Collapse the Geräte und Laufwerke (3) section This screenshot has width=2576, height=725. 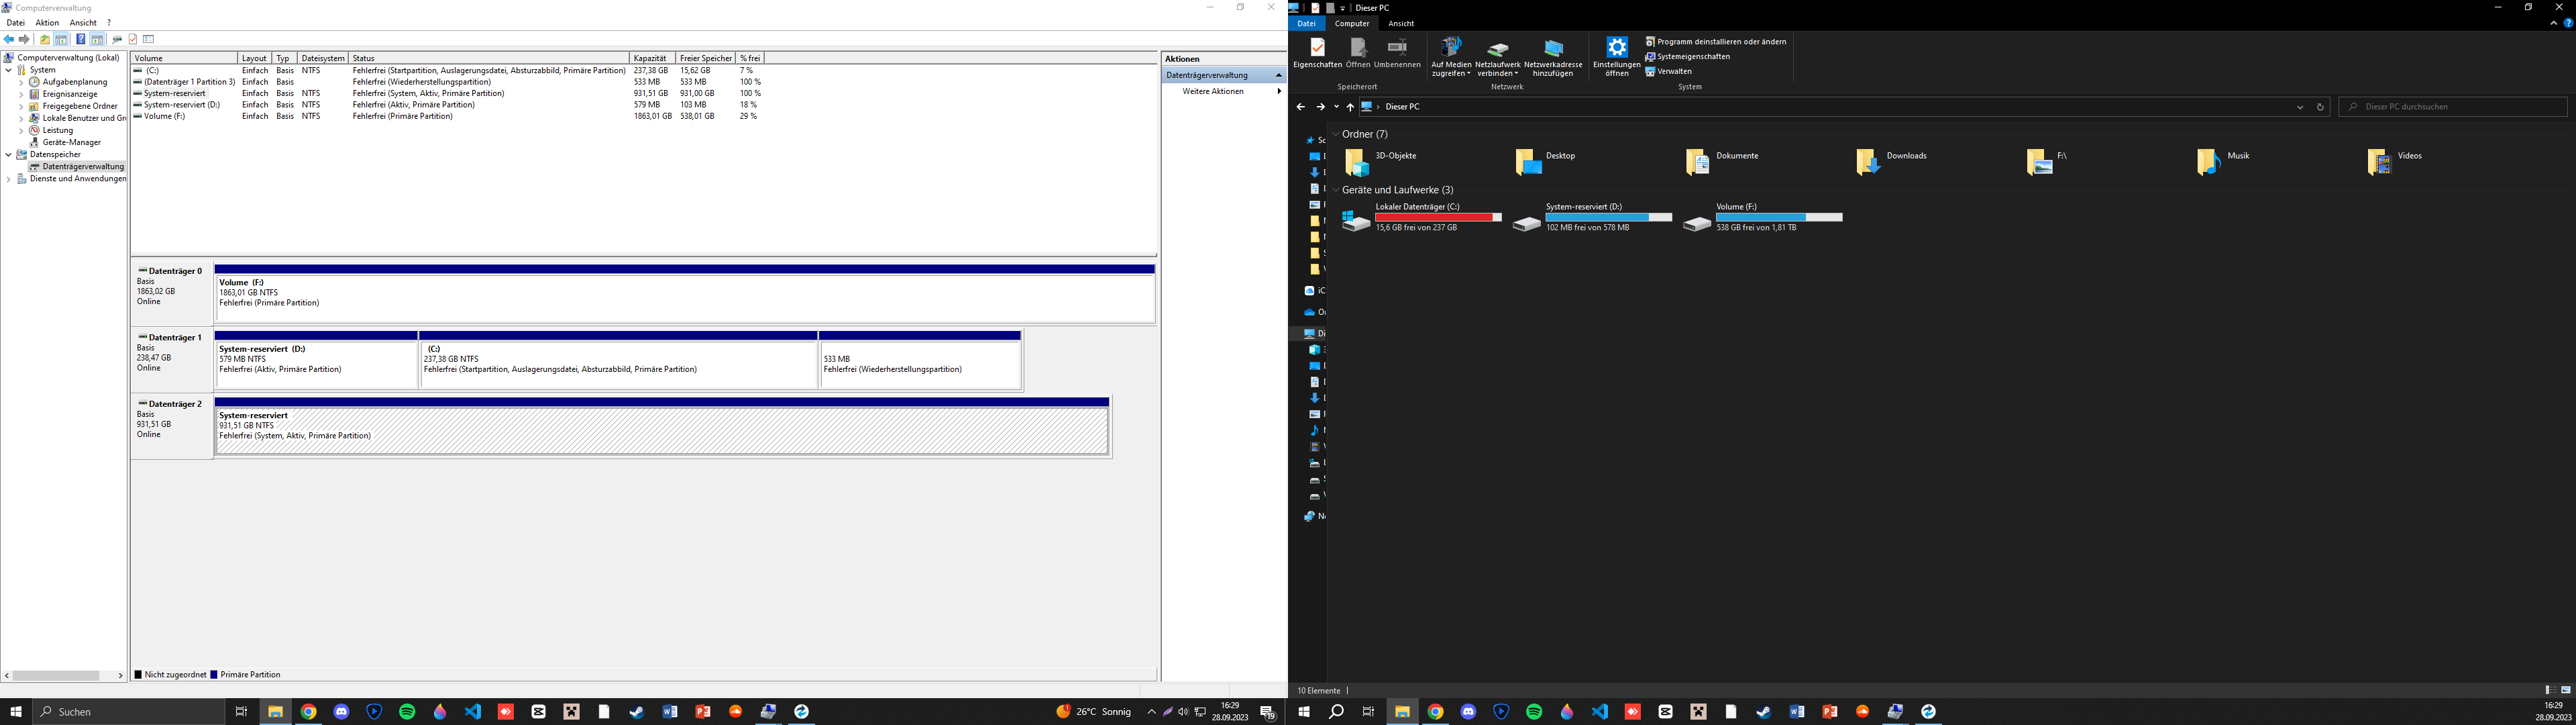pyautogui.click(x=1337, y=189)
